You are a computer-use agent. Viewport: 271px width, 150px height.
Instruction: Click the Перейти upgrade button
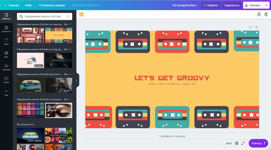point(211,5)
